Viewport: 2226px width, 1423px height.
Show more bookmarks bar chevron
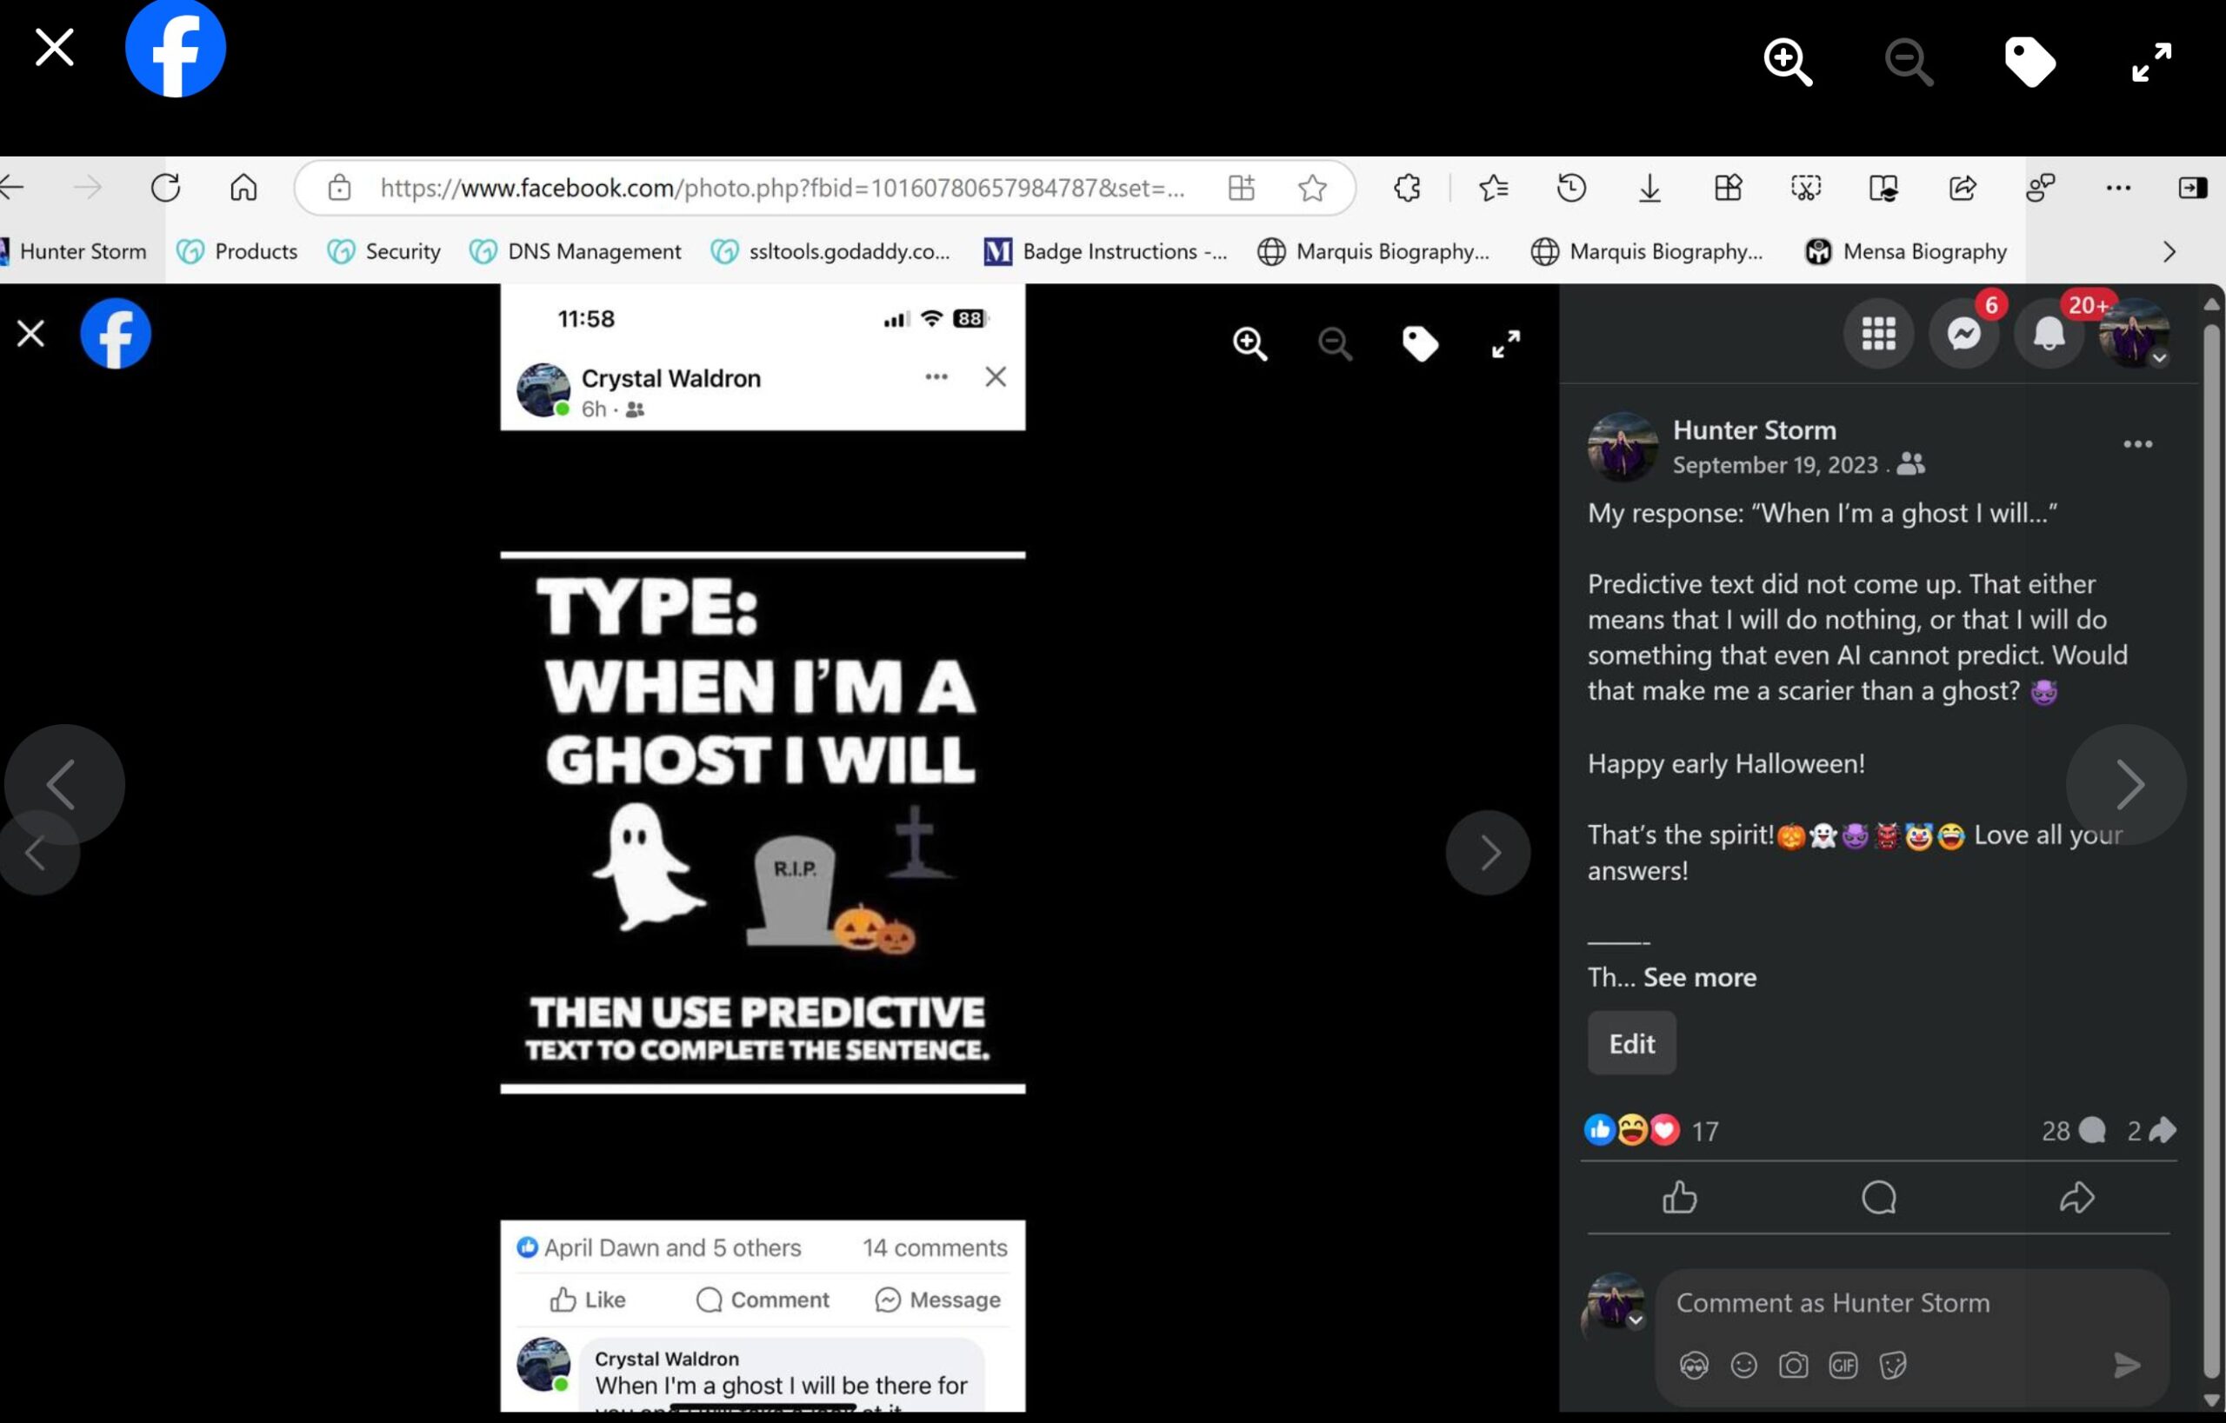click(2169, 251)
